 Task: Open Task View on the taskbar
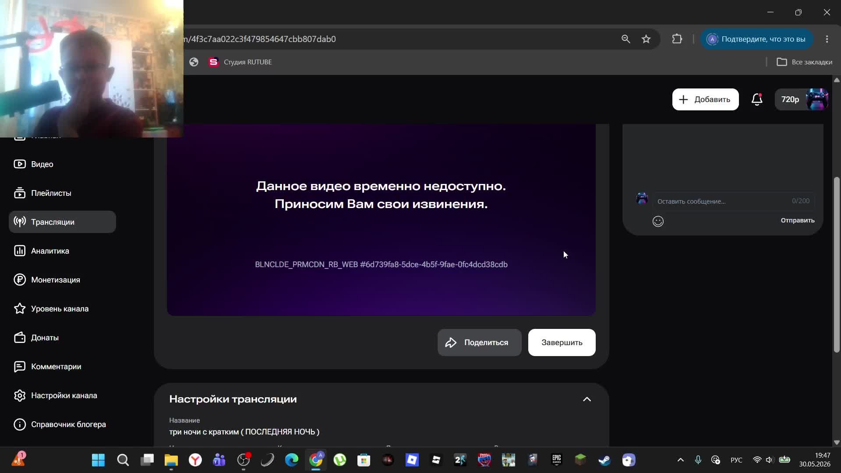[147, 460]
